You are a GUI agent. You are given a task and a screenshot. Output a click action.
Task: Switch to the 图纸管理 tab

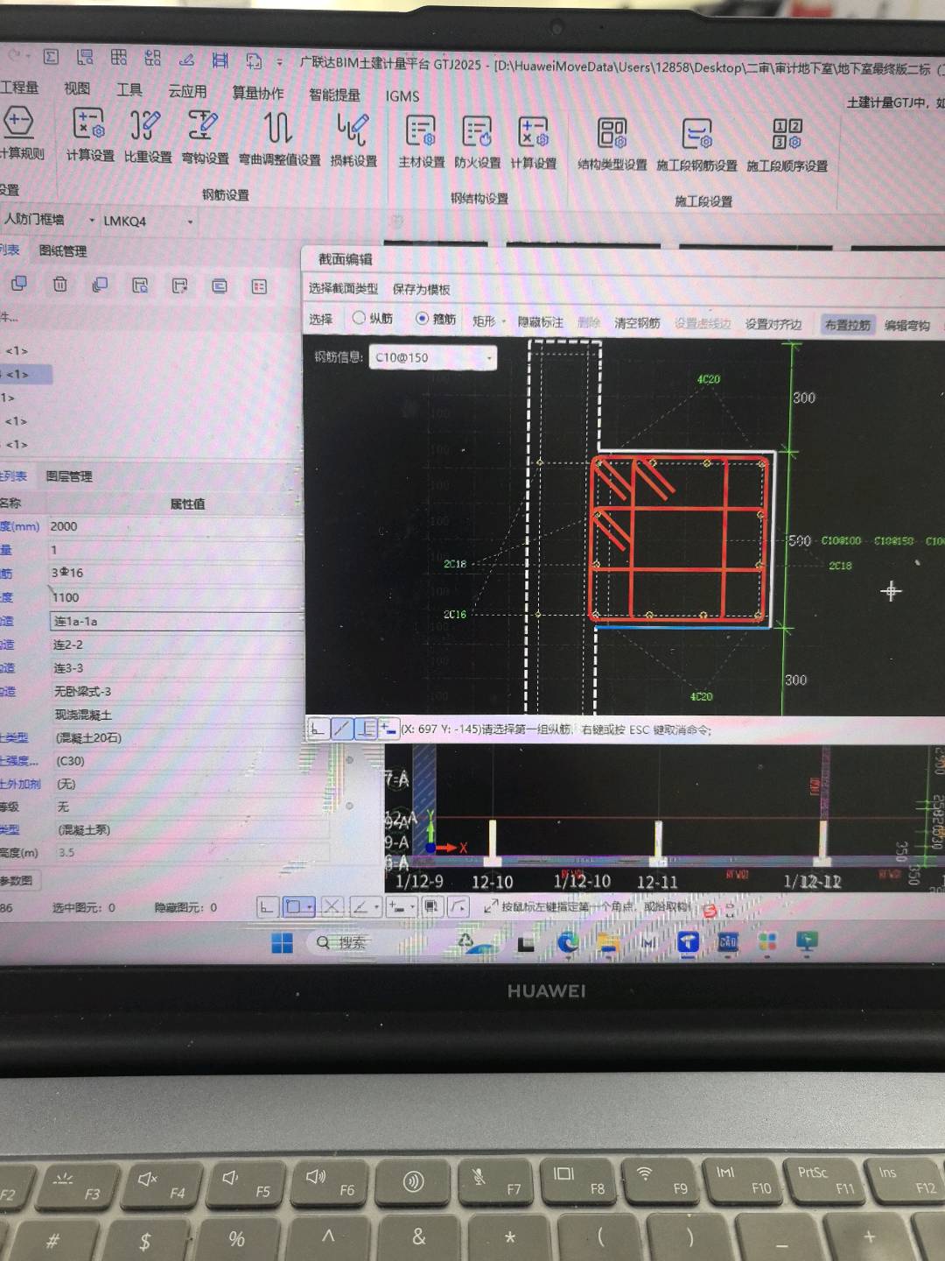63,250
